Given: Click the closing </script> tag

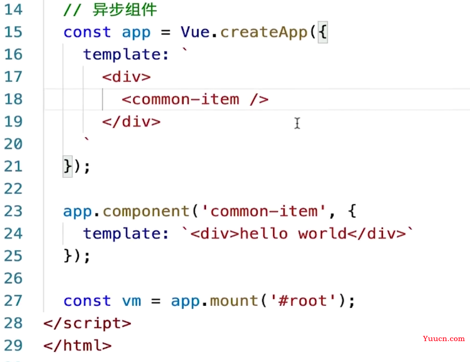Looking at the screenshot, I should tap(87, 324).
